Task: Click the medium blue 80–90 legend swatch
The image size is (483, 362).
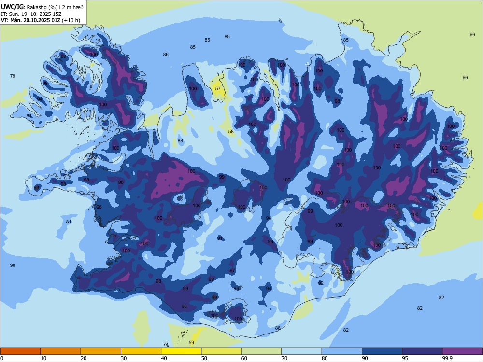Action: click(x=341, y=351)
